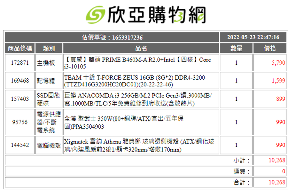Select the Xigmatek Athena case product name

[x=139, y=145]
